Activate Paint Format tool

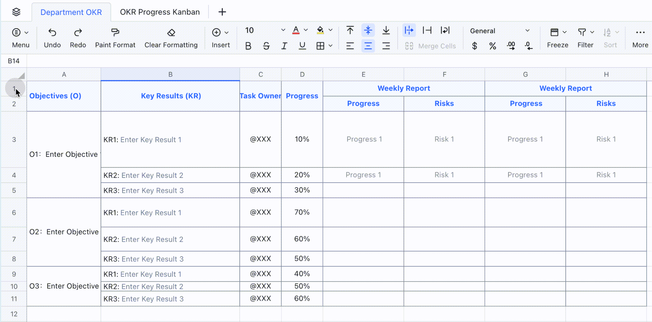point(115,38)
